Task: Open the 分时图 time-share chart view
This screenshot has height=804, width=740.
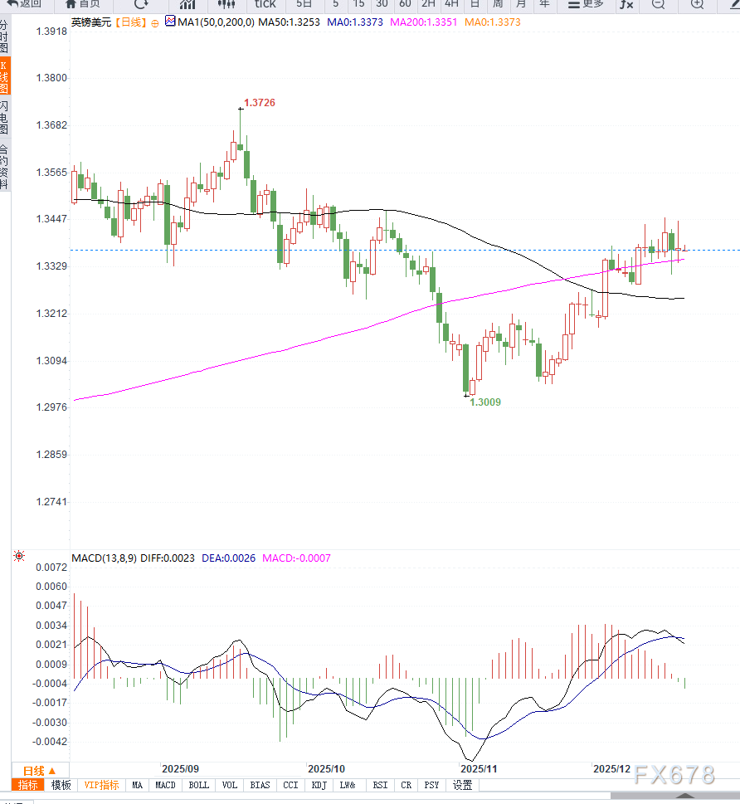Action: coord(5,33)
